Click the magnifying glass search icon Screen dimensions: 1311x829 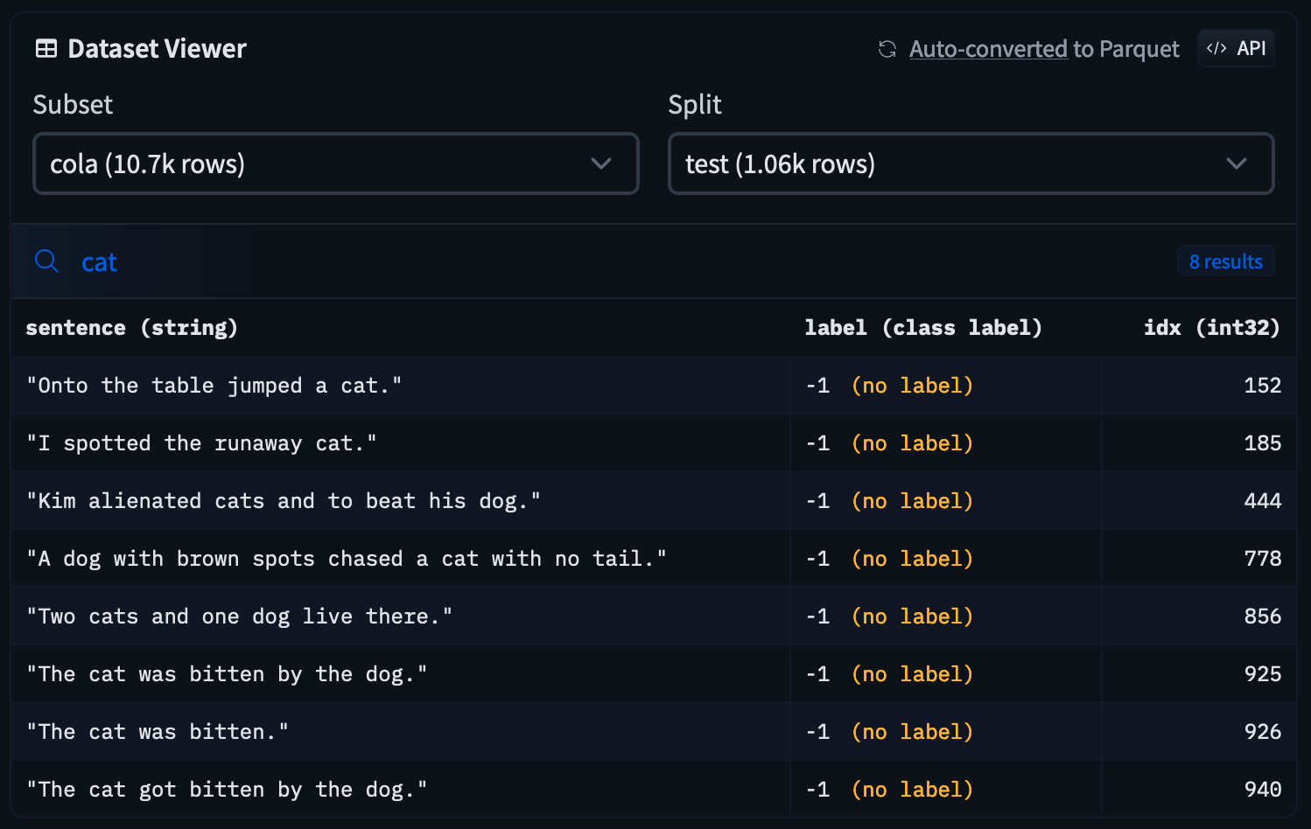(x=46, y=261)
